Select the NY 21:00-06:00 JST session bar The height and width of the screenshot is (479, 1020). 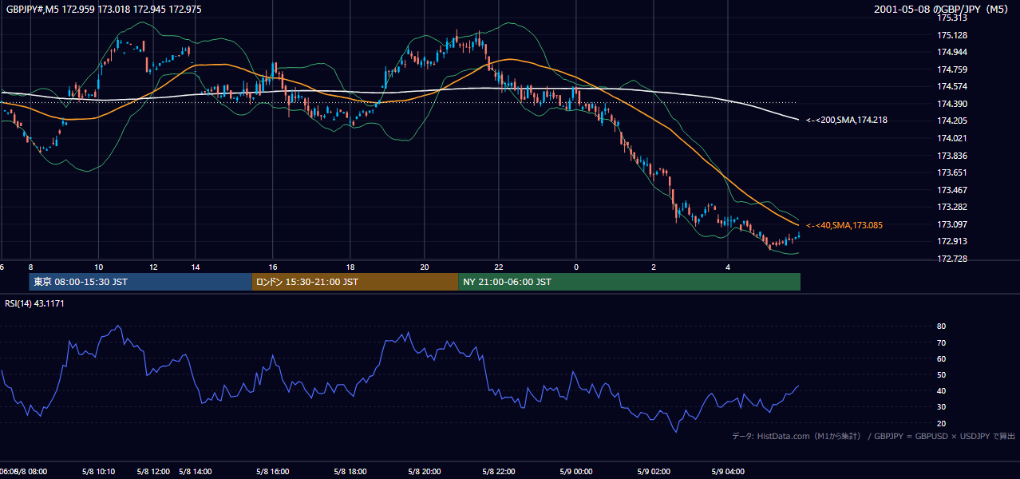pyautogui.click(x=630, y=282)
